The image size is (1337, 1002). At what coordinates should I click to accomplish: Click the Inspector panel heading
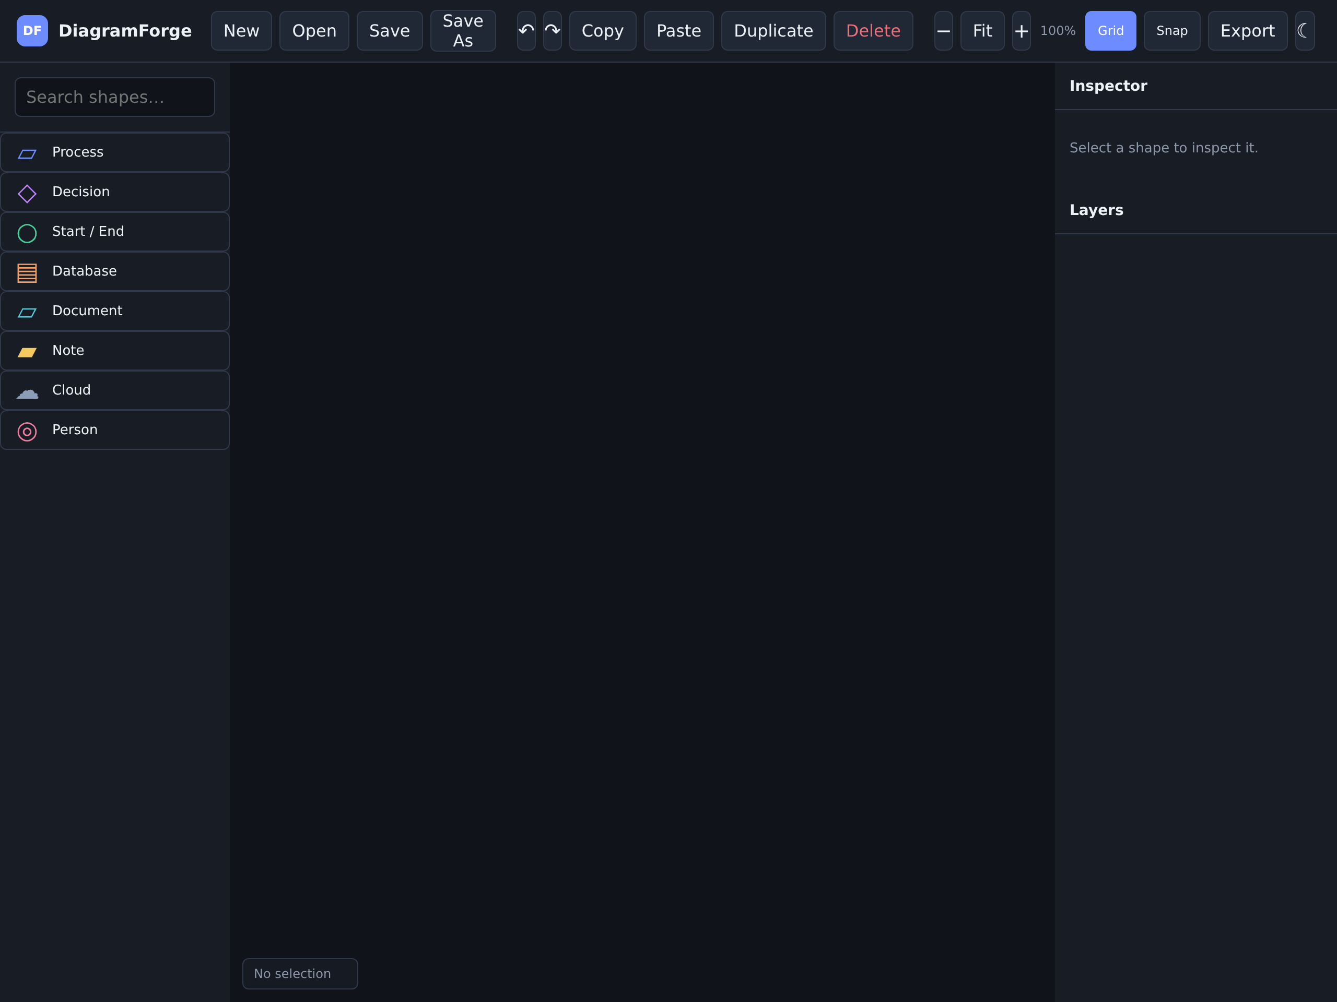pyautogui.click(x=1108, y=86)
